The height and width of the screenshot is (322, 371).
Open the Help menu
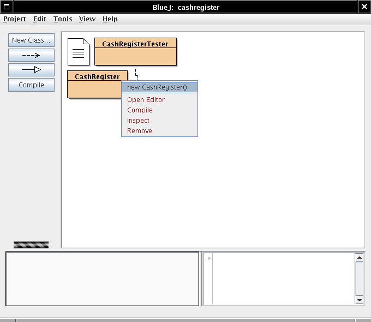pos(110,19)
